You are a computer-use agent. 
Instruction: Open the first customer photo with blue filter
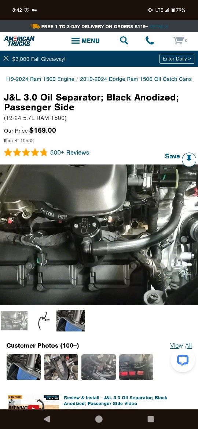coord(23,367)
